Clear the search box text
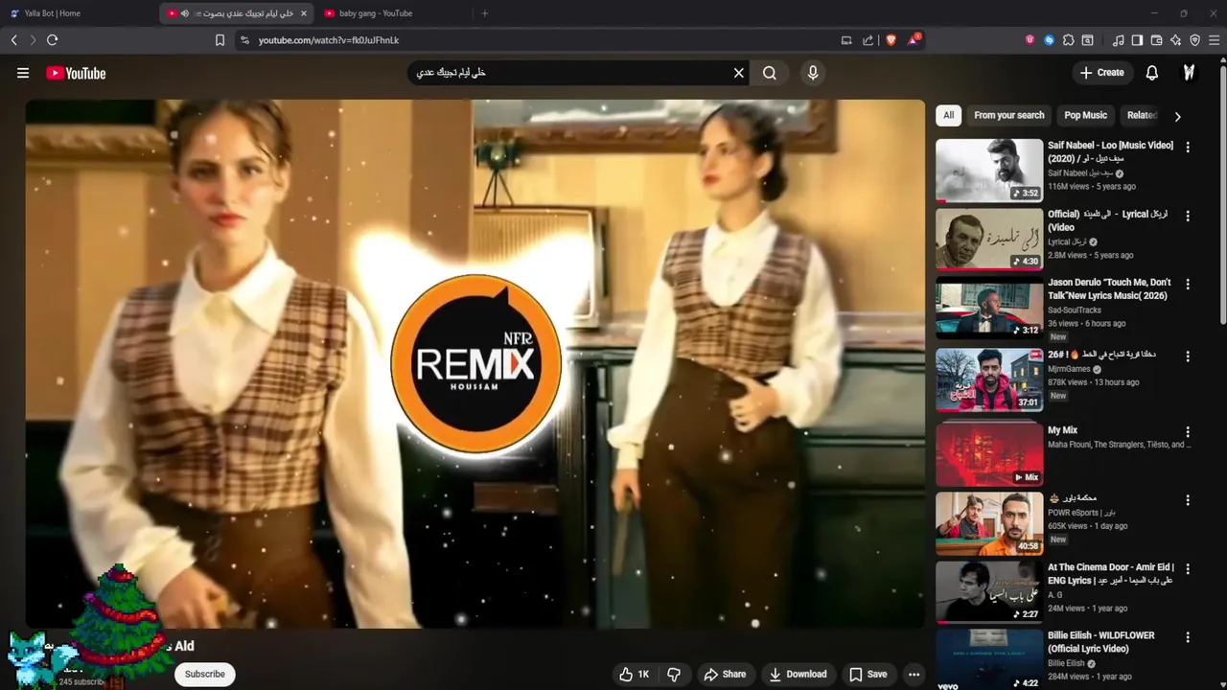This screenshot has height=690, width=1227. click(739, 73)
